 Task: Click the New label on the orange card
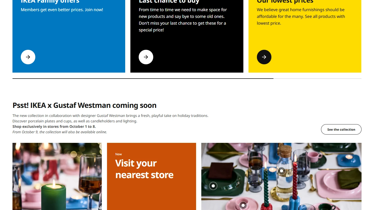[118, 154]
